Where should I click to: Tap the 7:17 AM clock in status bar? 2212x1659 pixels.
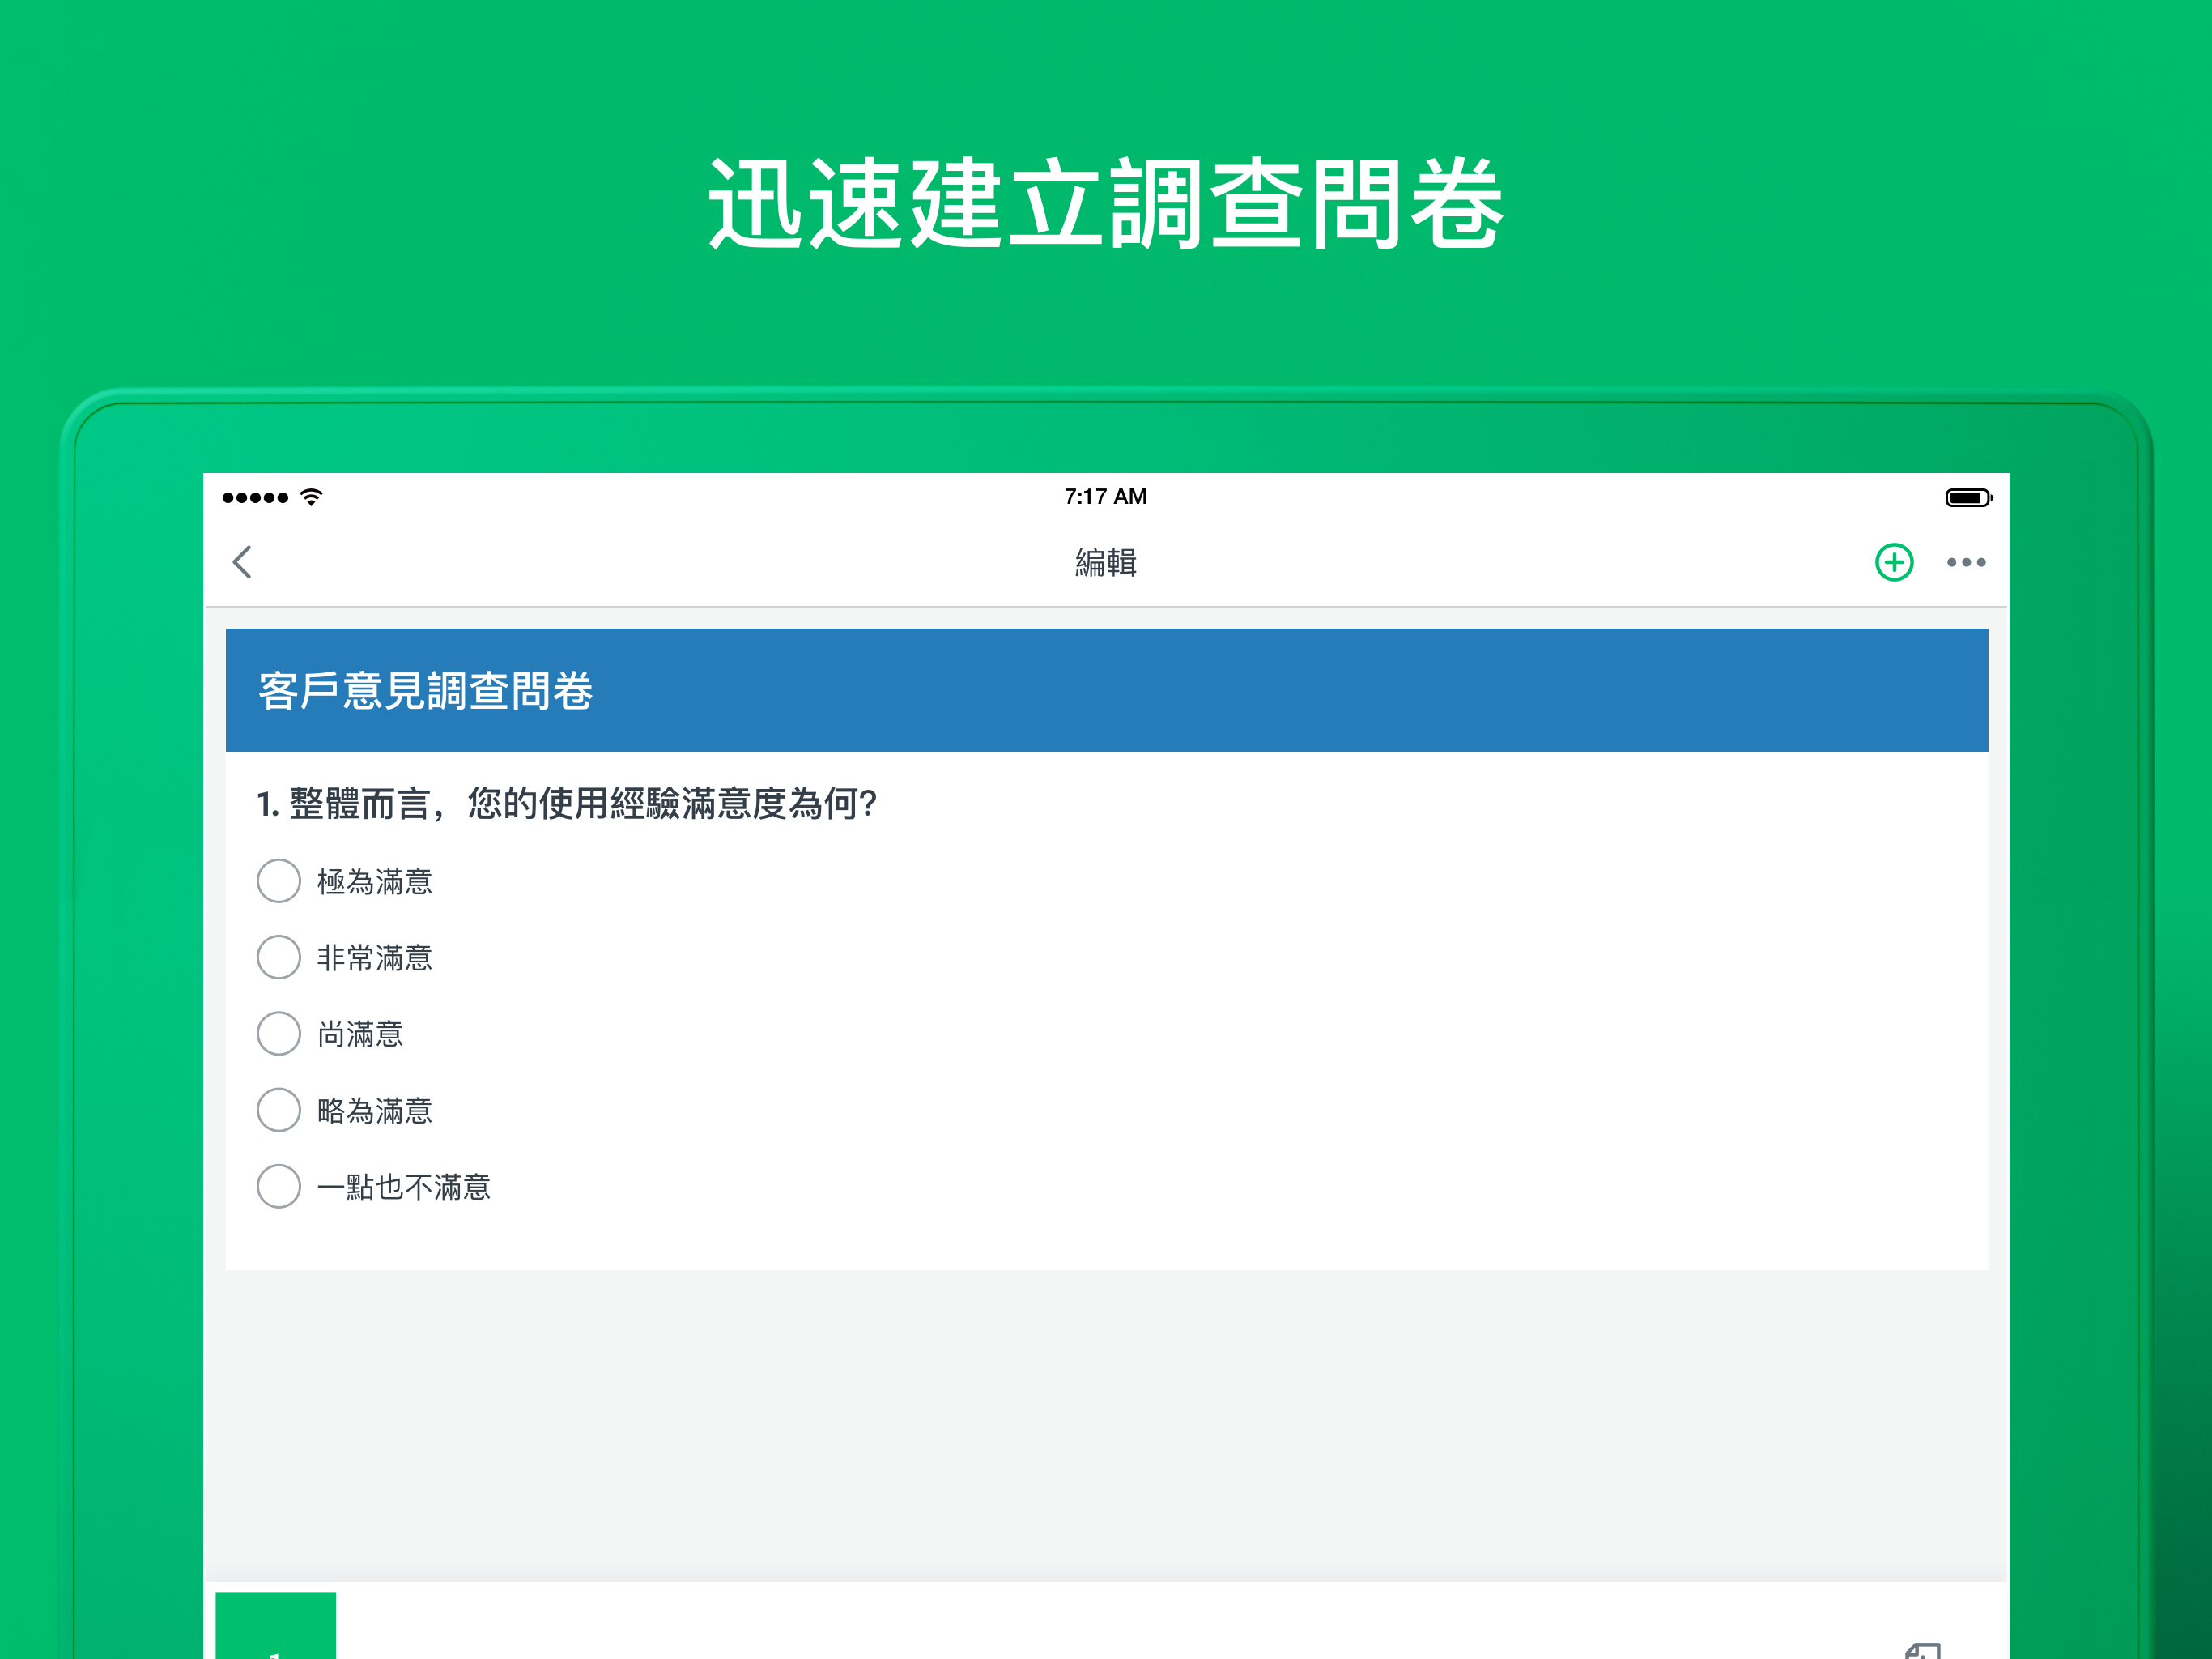1105,497
